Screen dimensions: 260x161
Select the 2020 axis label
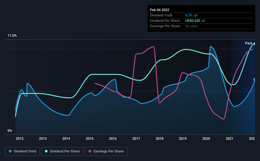click(206, 138)
